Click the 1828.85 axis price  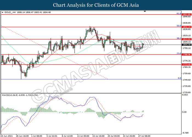pos(187,29)
